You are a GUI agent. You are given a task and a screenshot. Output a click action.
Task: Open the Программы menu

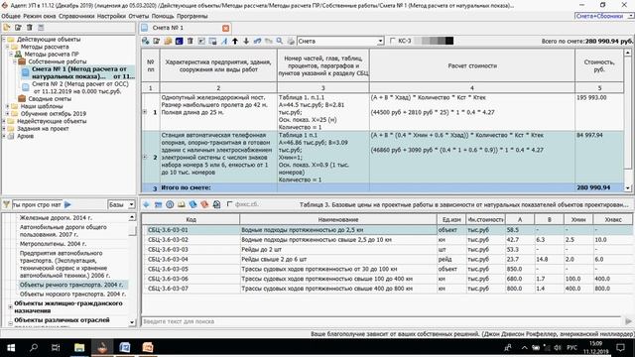coord(191,16)
